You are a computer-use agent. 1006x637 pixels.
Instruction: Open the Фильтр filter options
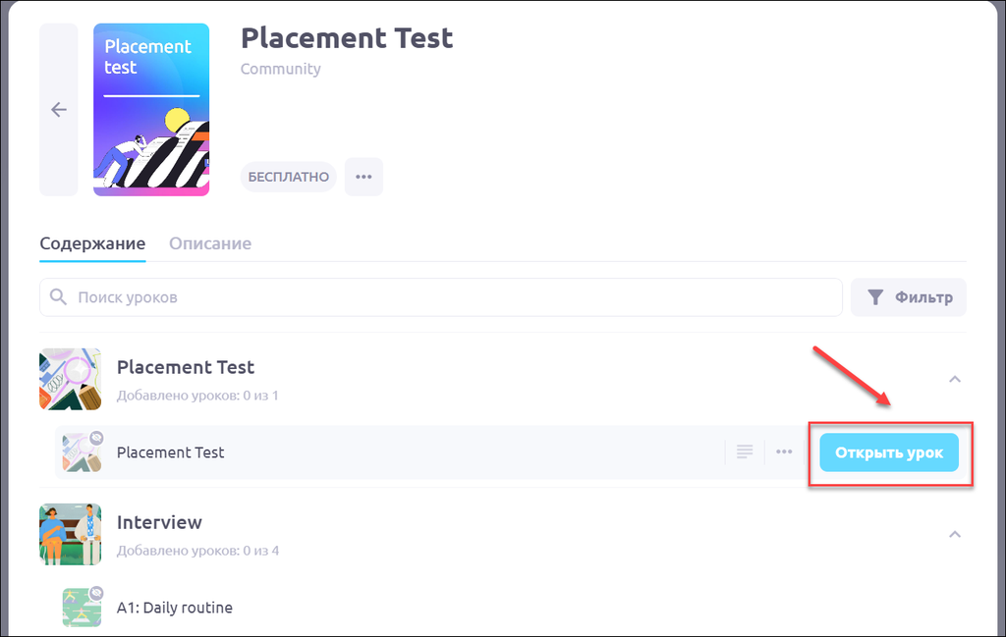pos(909,297)
